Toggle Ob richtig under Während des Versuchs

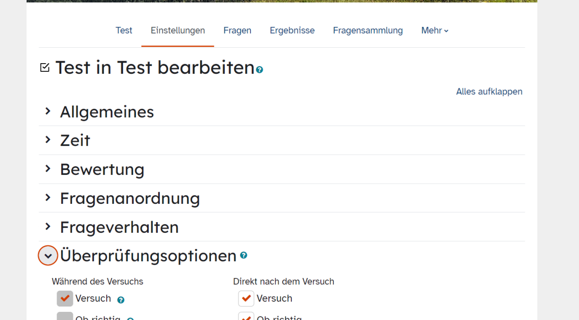tap(65, 317)
